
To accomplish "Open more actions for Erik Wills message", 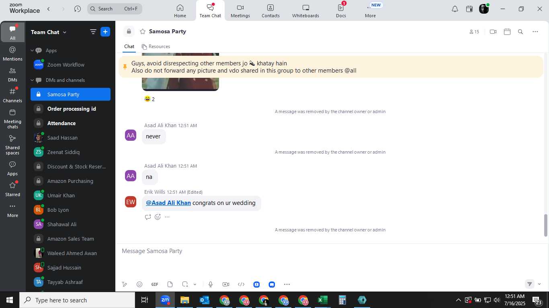I will [x=167, y=217].
